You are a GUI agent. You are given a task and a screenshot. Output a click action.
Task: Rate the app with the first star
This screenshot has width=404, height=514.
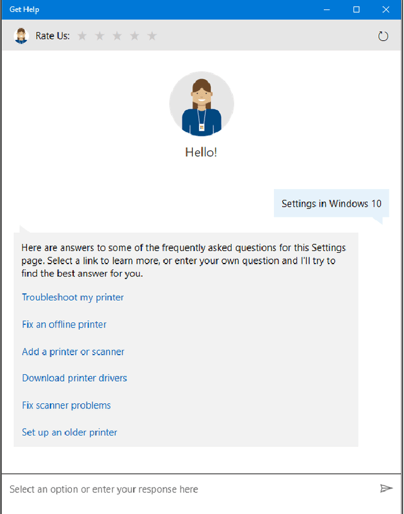(82, 35)
